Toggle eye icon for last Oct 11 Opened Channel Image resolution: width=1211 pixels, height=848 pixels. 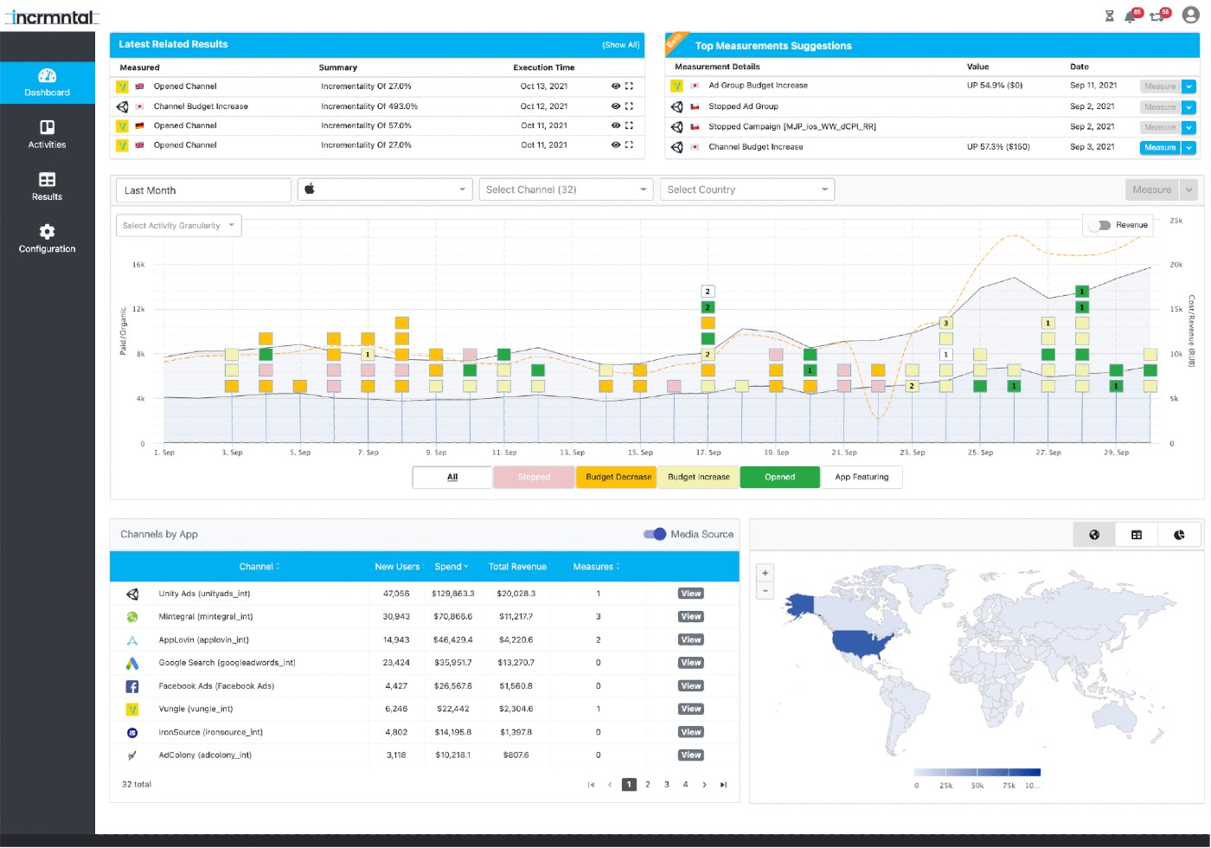click(615, 145)
